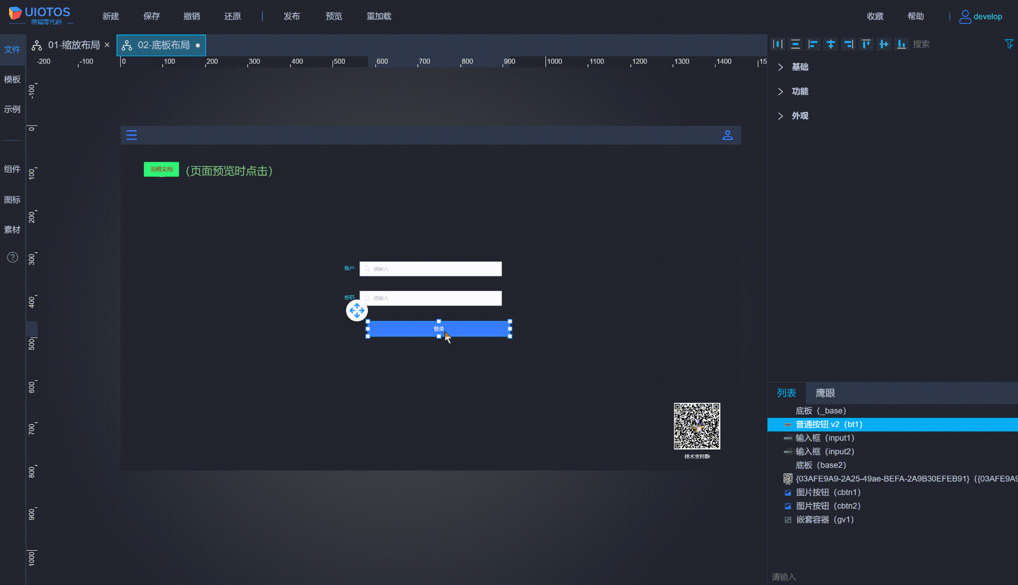Click the 技术支持群 caption under QR code
Image resolution: width=1018 pixels, height=585 pixels.
pyautogui.click(x=697, y=456)
